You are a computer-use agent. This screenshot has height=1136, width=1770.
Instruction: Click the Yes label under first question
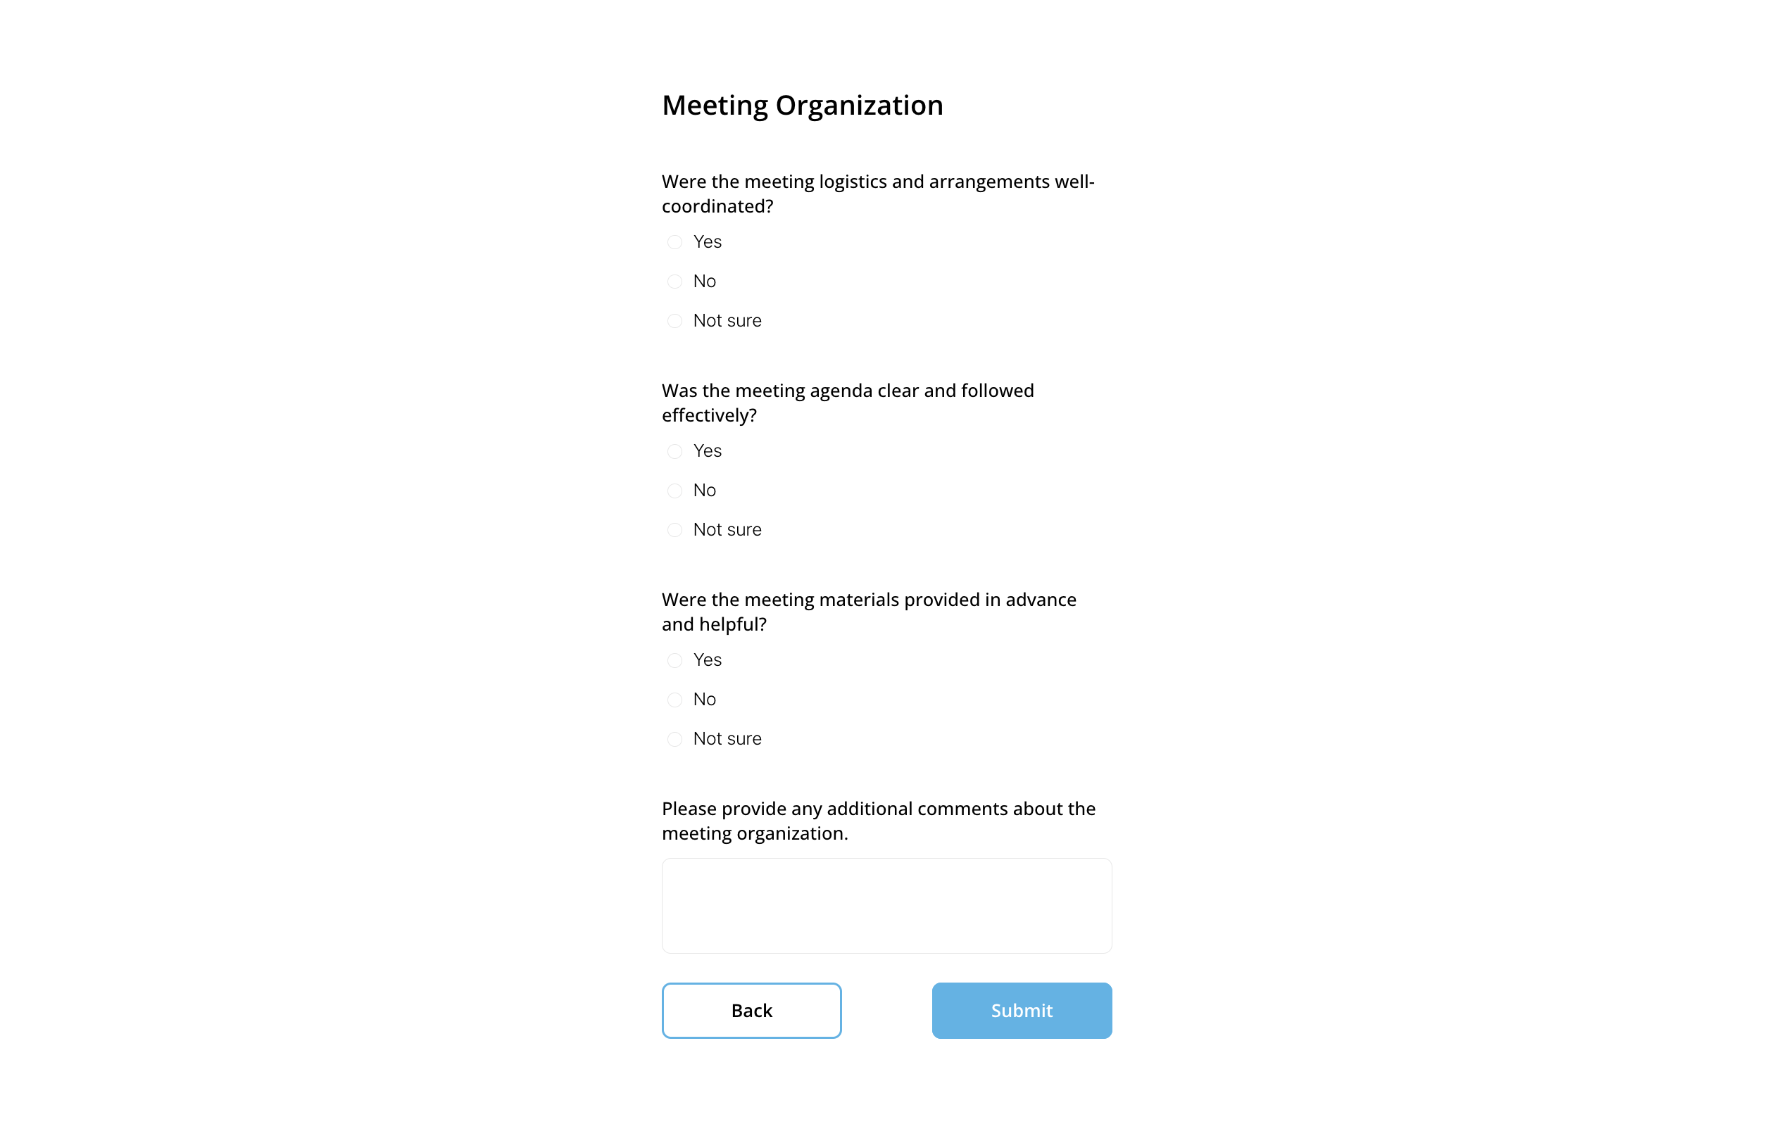(x=707, y=242)
